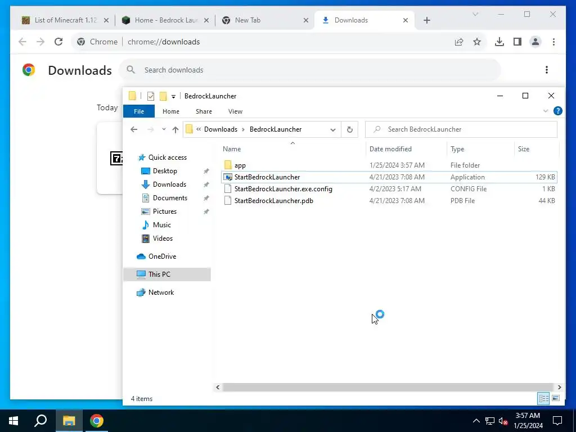This screenshot has width=576, height=432.
Task: Click Explorer horizontal scrollbar track
Action: coord(388,387)
